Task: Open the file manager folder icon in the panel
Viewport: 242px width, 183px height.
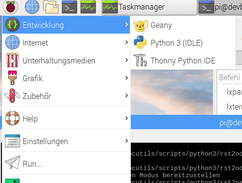Action: point(50,7)
